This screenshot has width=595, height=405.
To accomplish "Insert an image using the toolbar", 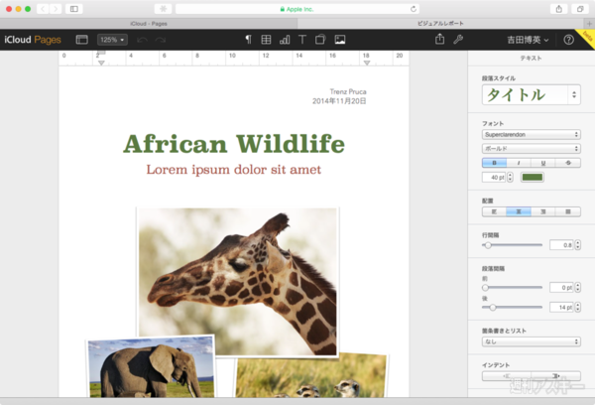I will pyautogui.click(x=340, y=40).
